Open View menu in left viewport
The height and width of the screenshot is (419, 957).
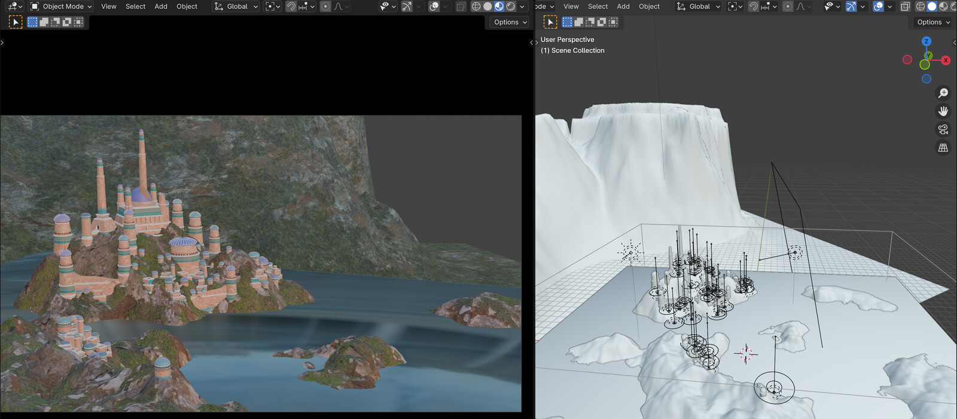tap(109, 7)
